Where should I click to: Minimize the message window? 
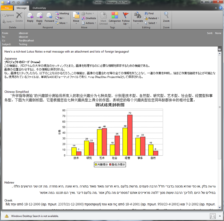click(204, 2)
